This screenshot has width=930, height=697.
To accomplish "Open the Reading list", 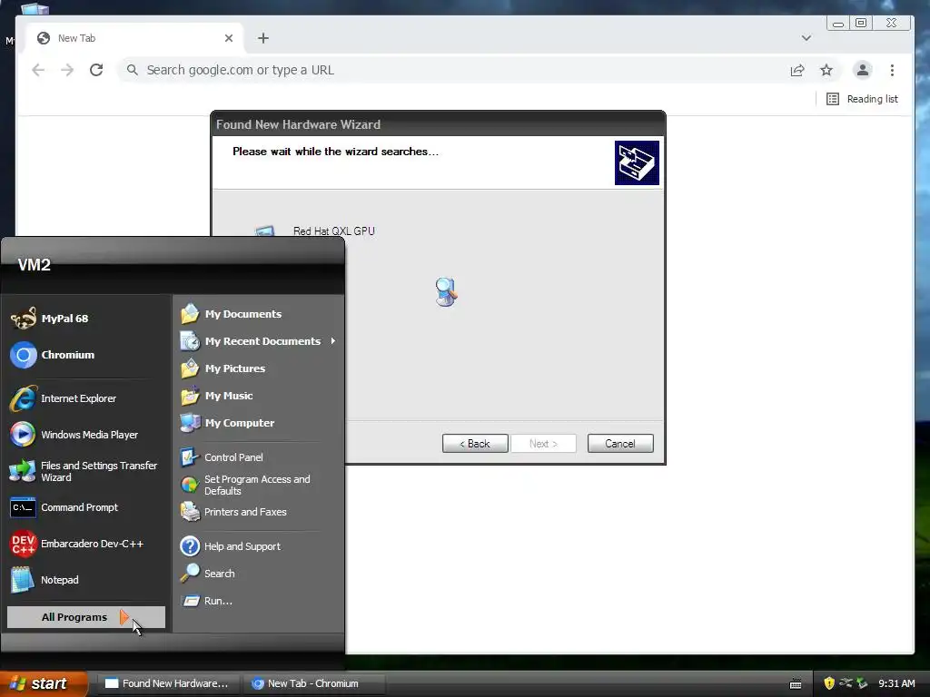I will 863,99.
